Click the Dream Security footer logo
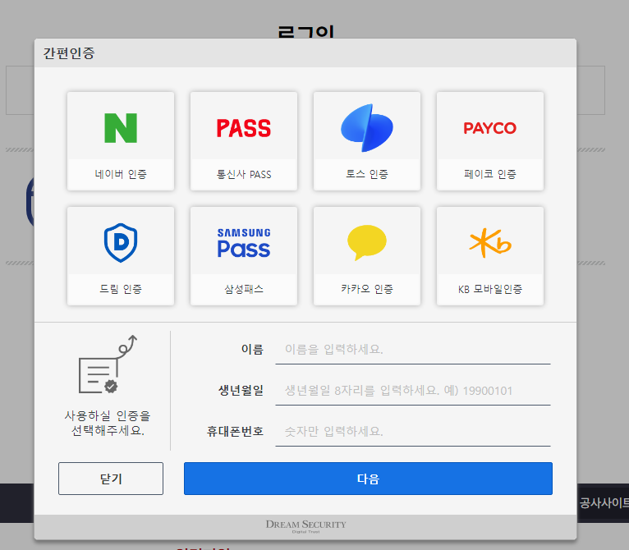 coord(305,526)
